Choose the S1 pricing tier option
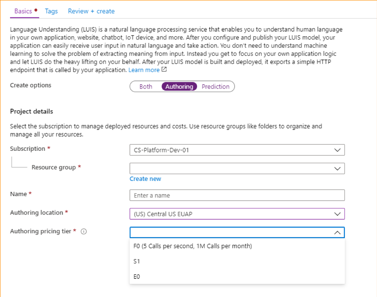377x297 pixels. pyautogui.click(x=137, y=261)
